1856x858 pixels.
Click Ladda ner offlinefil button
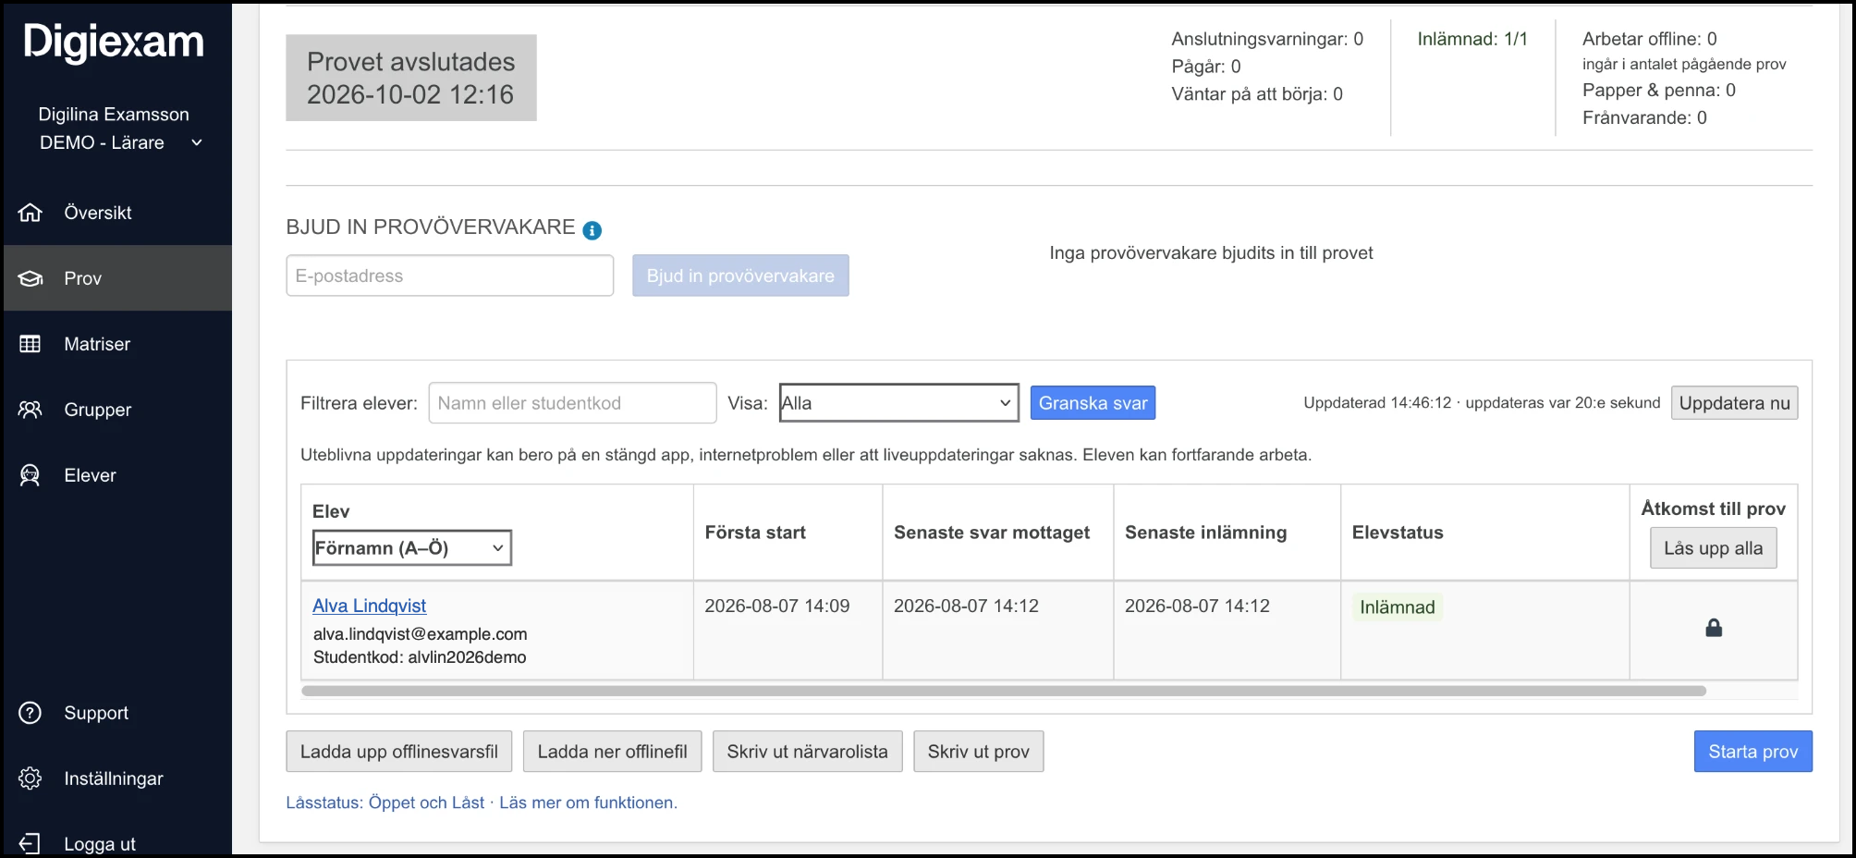coord(612,752)
